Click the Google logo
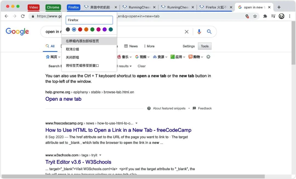296x179 pixels. pos(17,31)
